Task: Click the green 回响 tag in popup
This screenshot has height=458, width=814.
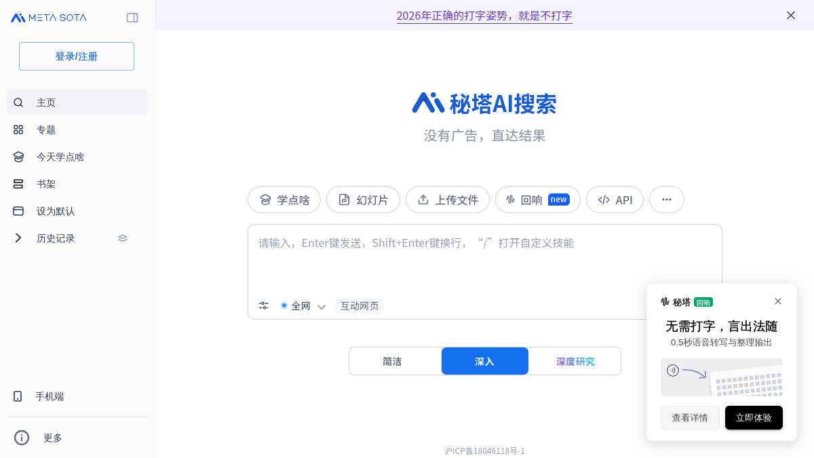Action: (703, 302)
